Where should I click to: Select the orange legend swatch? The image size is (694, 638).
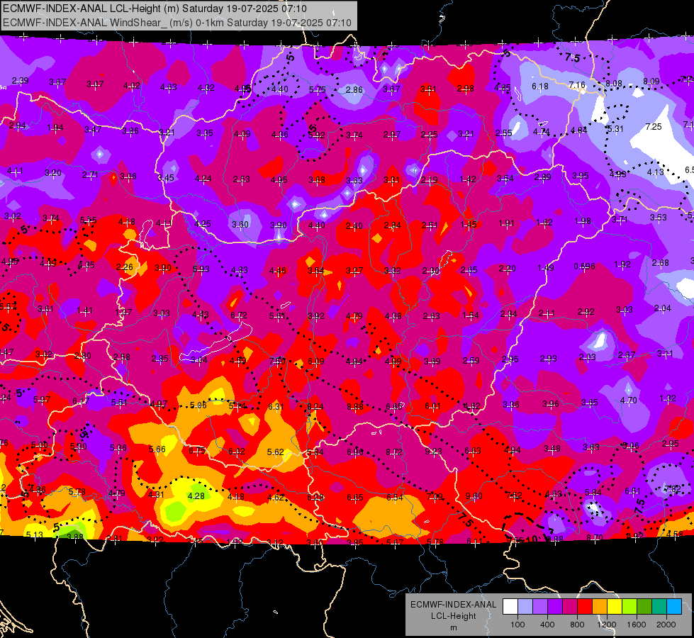point(600,607)
